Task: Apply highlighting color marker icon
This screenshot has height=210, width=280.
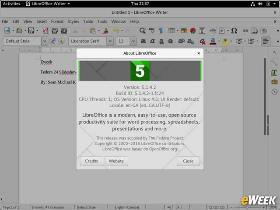Action: coord(225,42)
